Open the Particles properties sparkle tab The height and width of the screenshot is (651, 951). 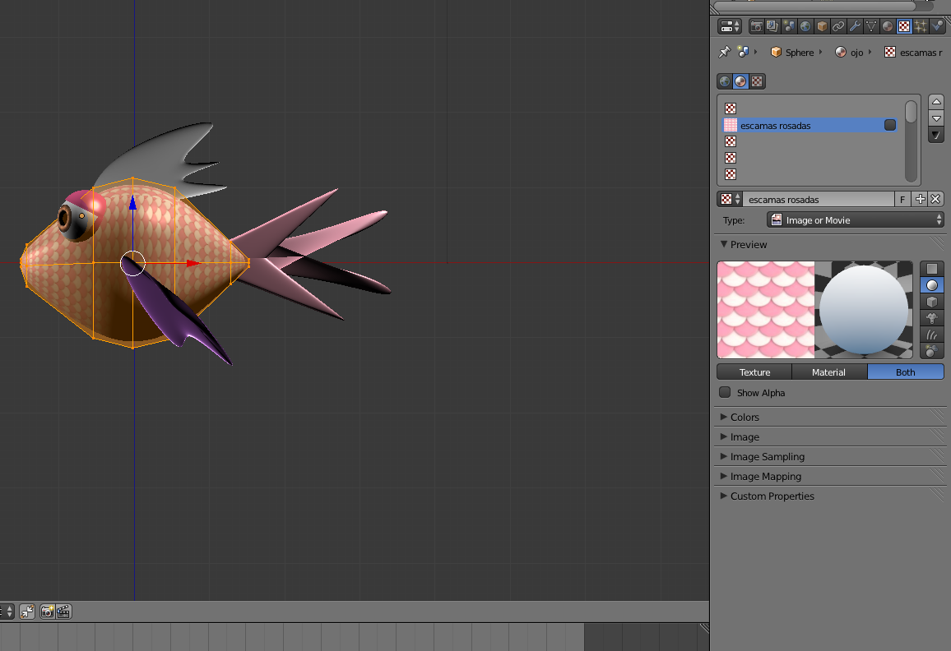pos(920,26)
